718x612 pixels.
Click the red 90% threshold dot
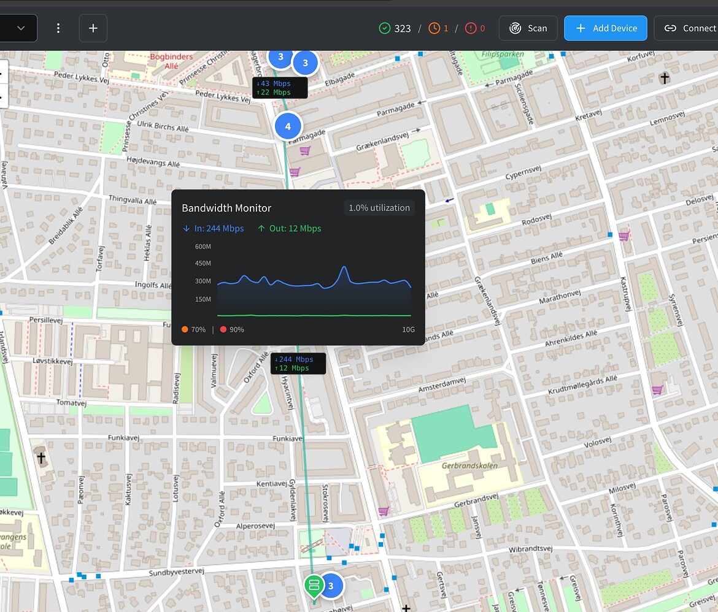point(223,330)
